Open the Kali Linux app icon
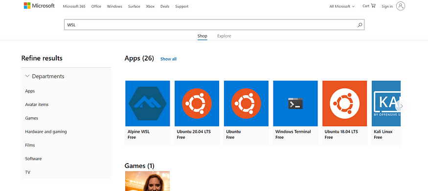The width and height of the screenshot is (428, 191). (x=386, y=103)
